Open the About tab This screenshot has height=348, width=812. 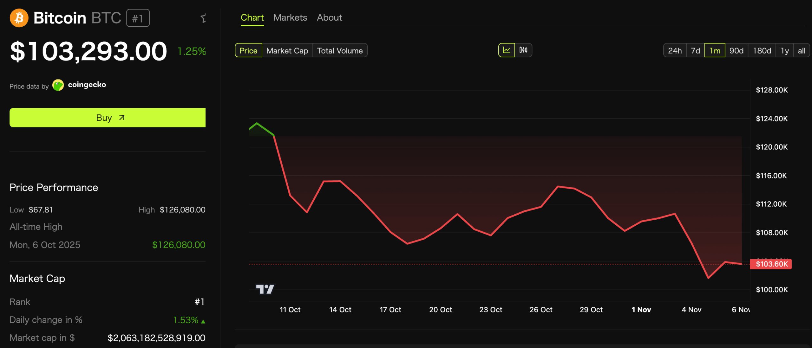click(x=329, y=17)
